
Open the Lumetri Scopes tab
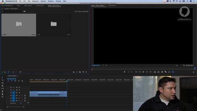(x=40, y=6)
